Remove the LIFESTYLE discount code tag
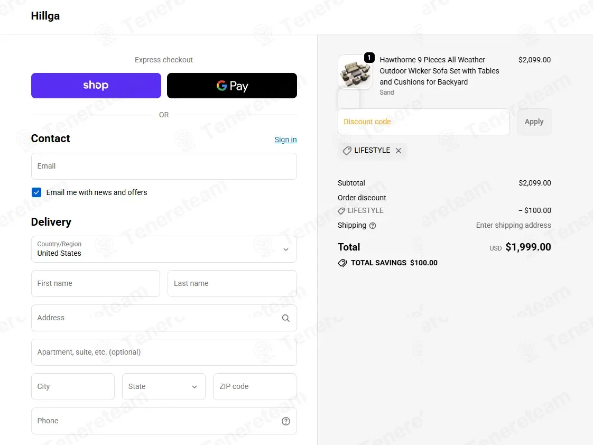This screenshot has height=445, width=593. pyautogui.click(x=398, y=151)
